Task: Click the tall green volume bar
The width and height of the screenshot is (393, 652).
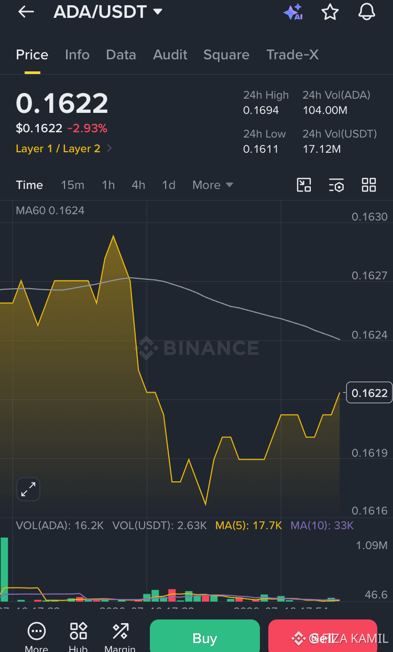Action: (x=4, y=569)
